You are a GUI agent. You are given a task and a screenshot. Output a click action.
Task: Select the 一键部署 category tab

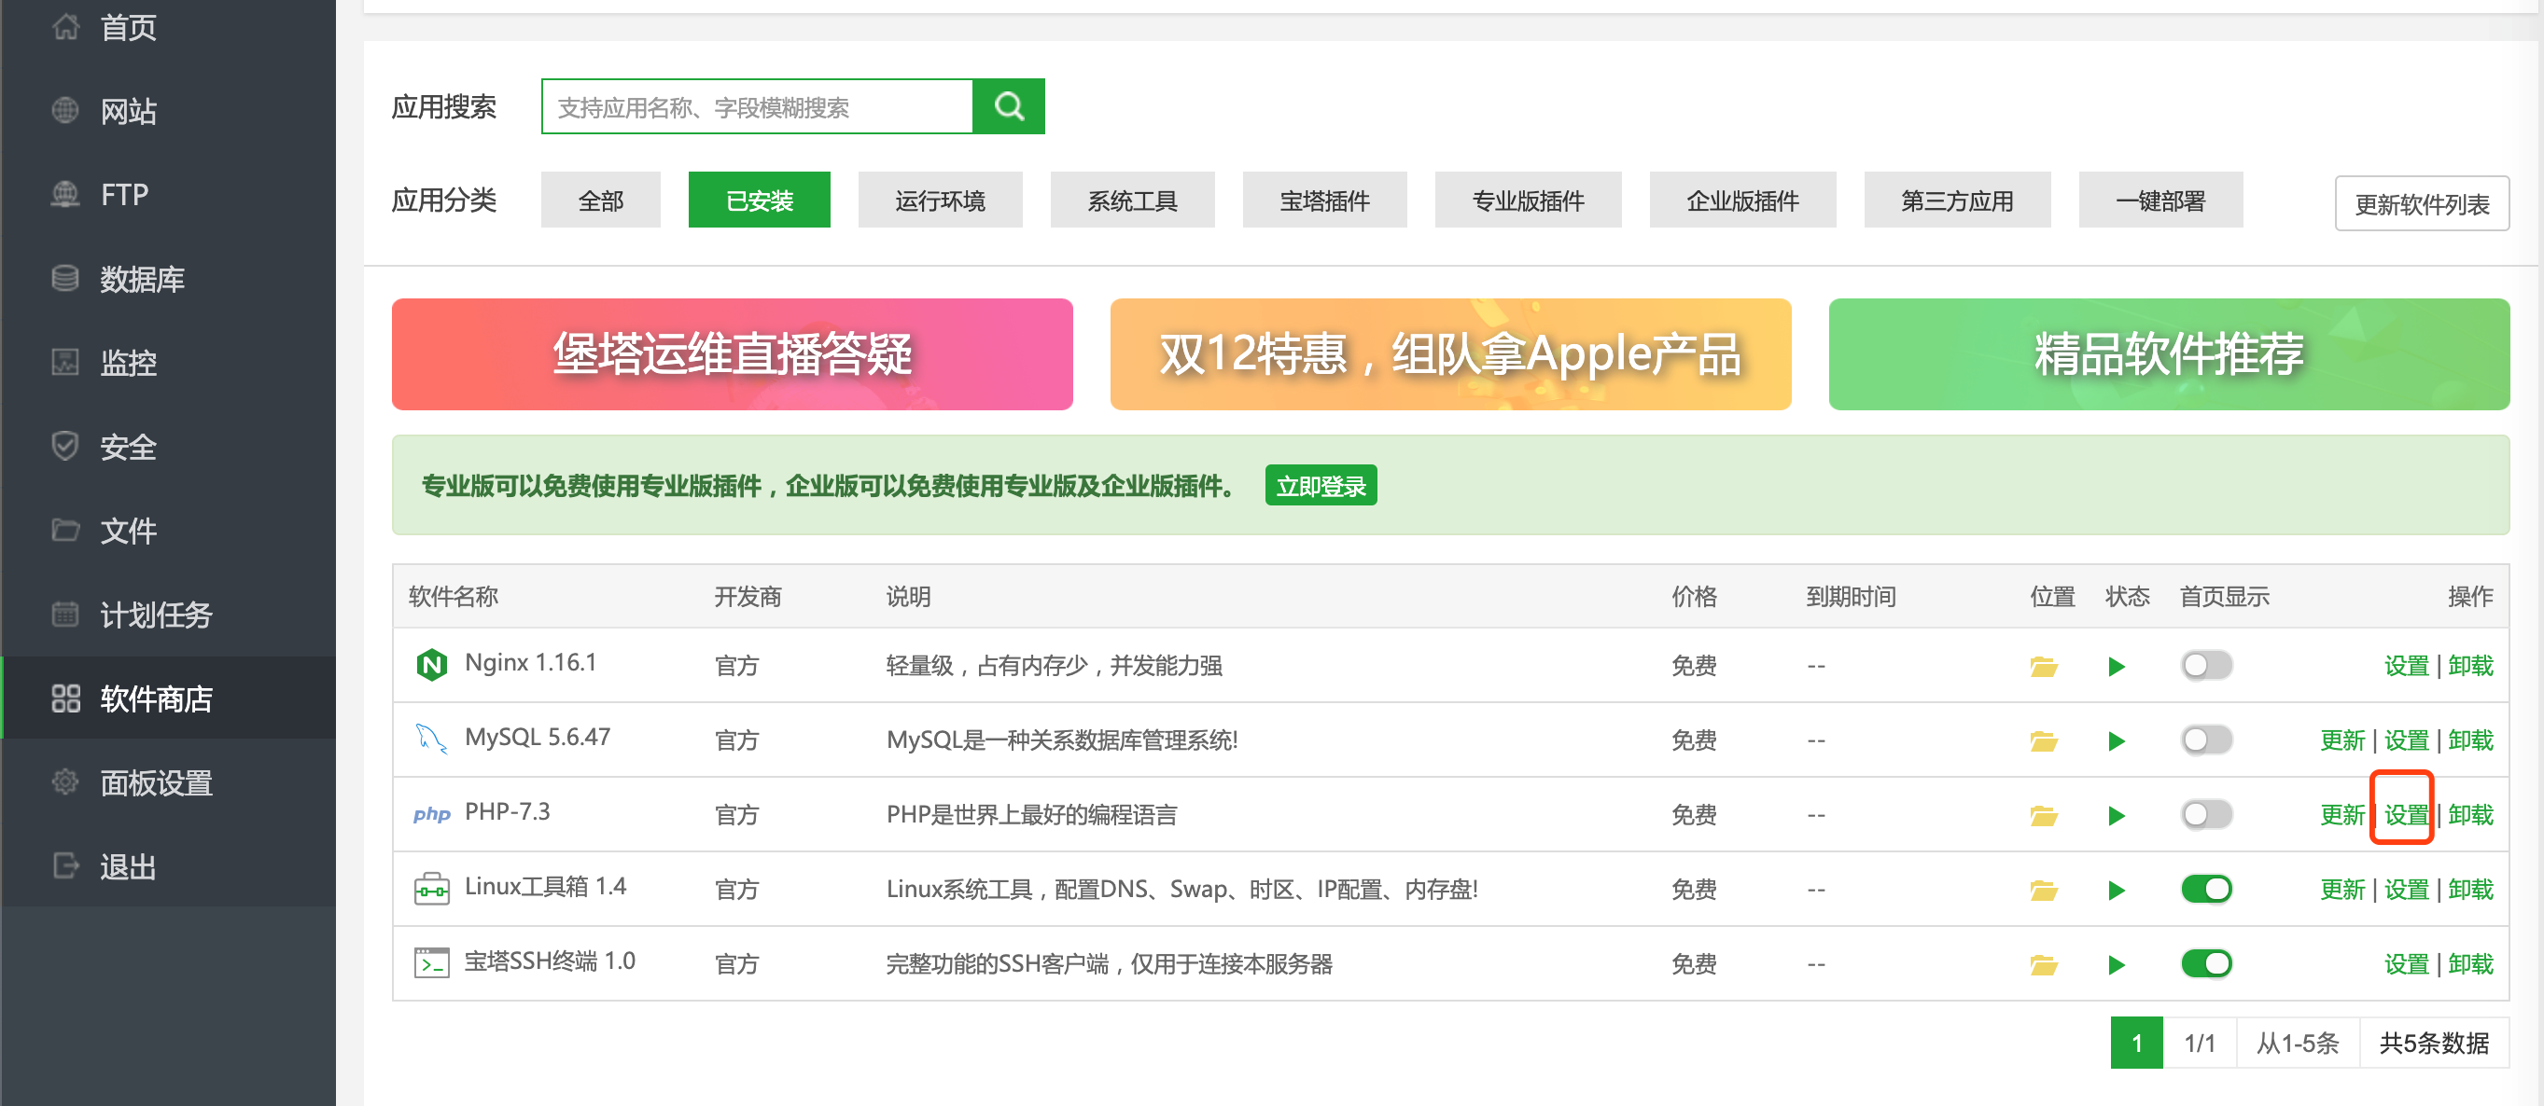pyautogui.click(x=2160, y=200)
